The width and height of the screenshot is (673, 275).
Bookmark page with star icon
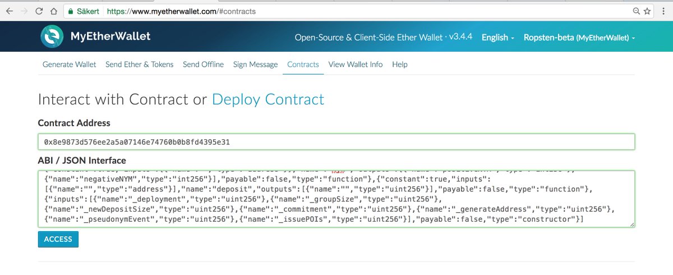pyautogui.click(x=647, y=11)
